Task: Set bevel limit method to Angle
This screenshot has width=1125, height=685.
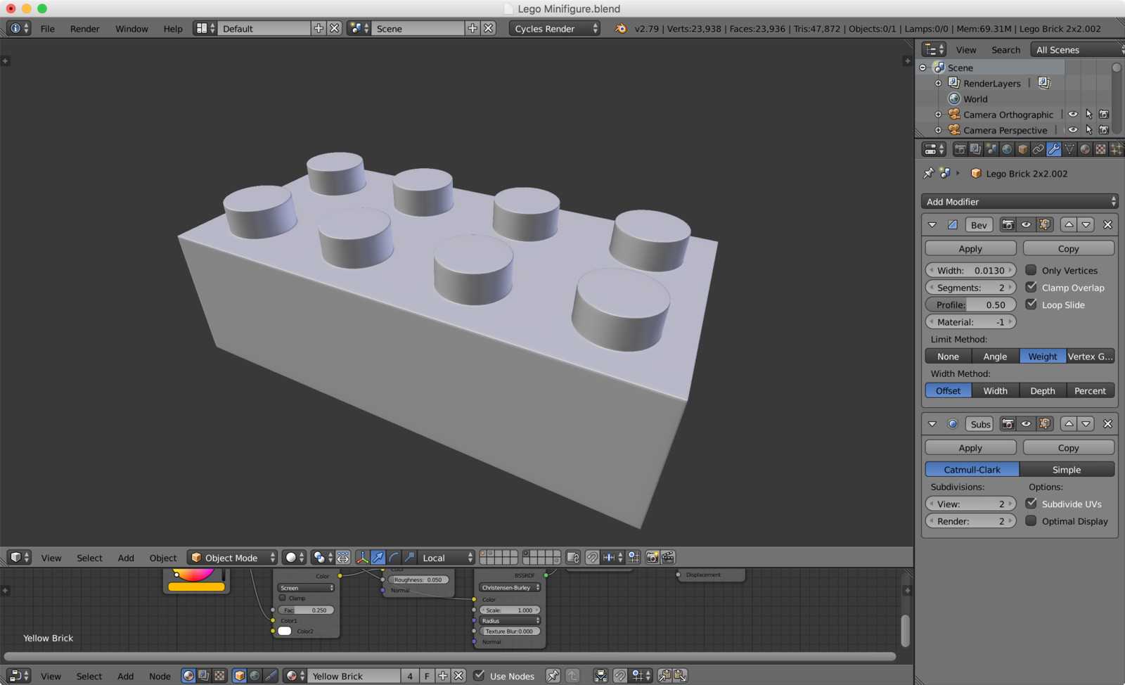Action: pyautogui.click(x=995, y=356)
